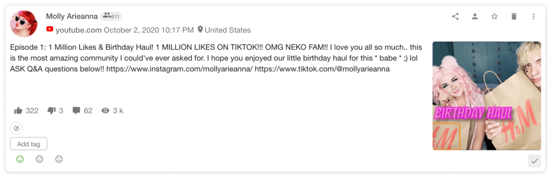Mark sentiment as negative sad face
The width and height of the screenshot is (551, 179).
point(59,159)
